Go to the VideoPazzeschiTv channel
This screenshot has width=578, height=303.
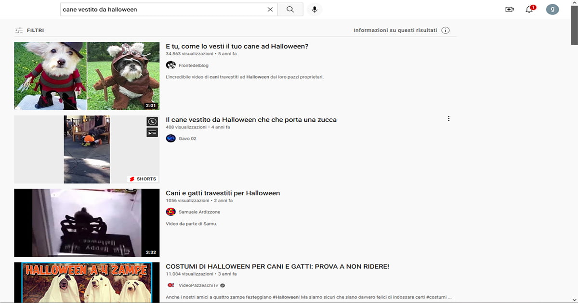coord(198,285)
